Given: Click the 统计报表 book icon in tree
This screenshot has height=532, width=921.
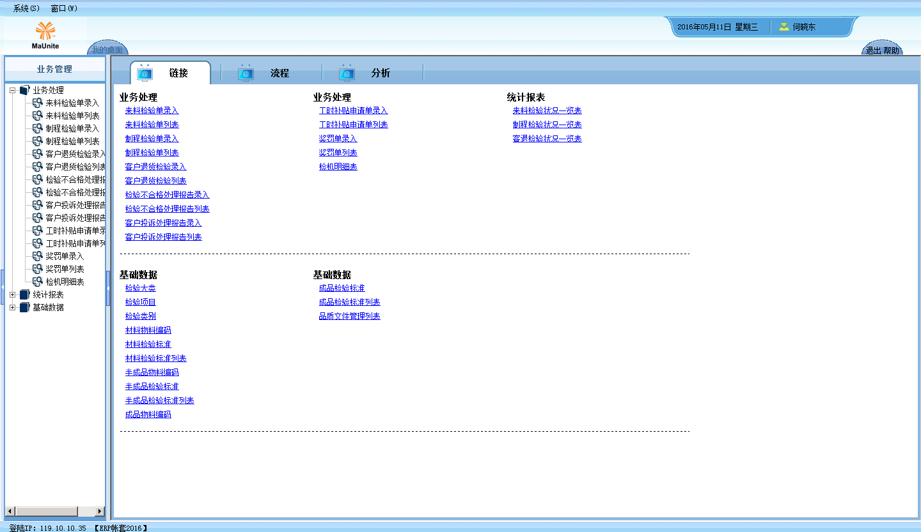Looking at the screenshot, I should click(x=25, y=294).
